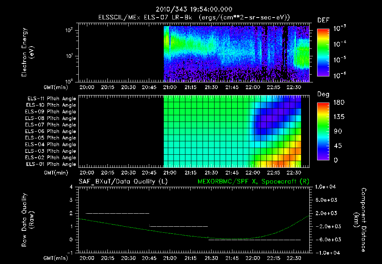Viewport: 382px width, 264px height.
Task: Click the ELS-05 Pitch Angle row label
Action: (x=50, y=138)
